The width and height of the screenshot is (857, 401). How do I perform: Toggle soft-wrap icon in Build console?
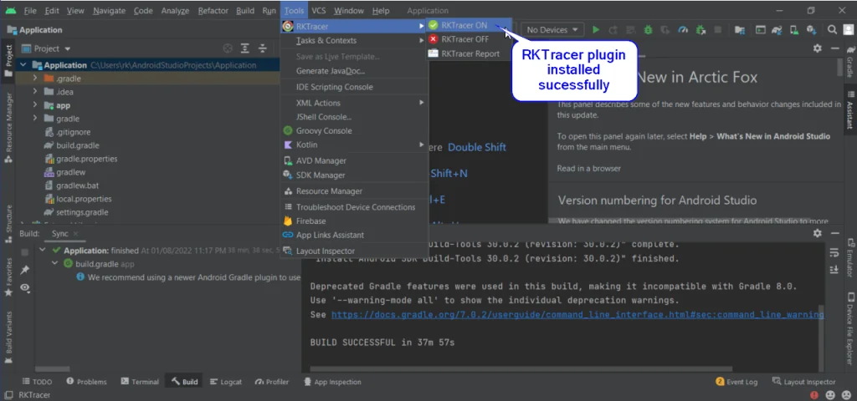tap(834, 252)
